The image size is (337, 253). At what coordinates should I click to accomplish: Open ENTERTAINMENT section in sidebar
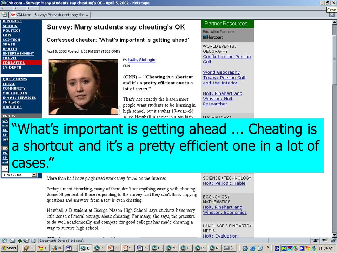(18, 53)
